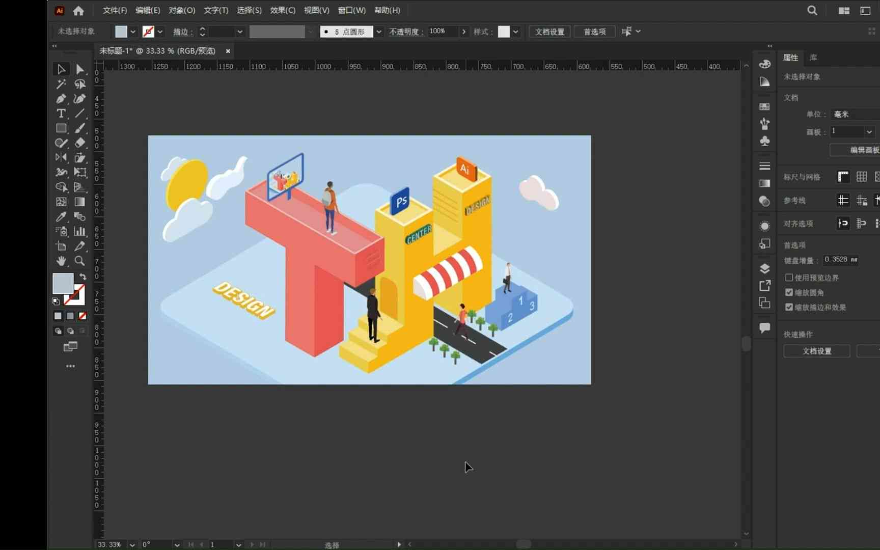
Task: Select the Eyedropper tool
Action: [x=61, y=217]
